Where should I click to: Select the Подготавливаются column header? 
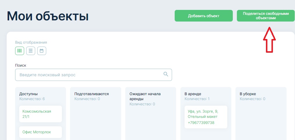point(92,94)
